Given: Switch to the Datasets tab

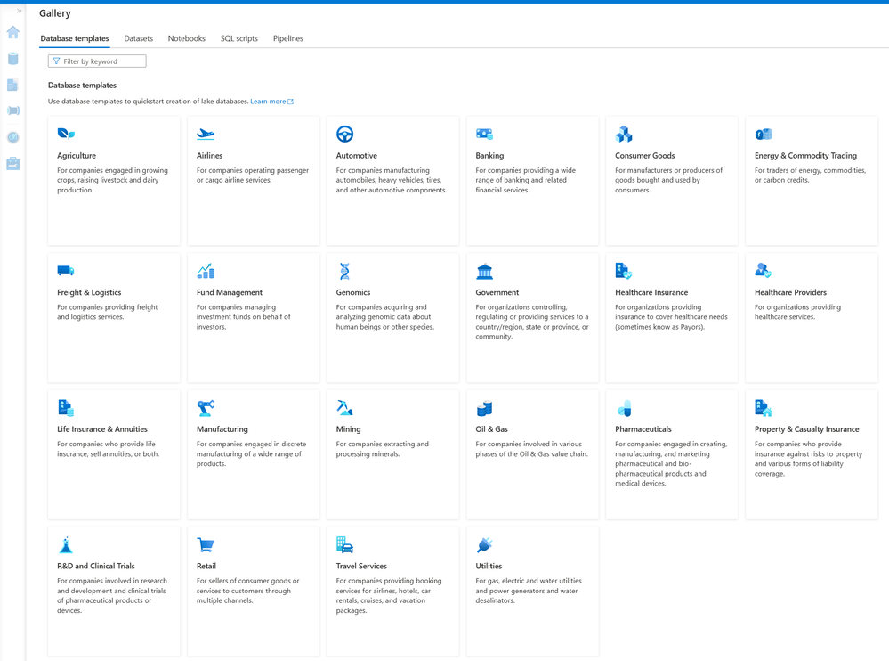Looking at the screenshot, I should (x=138, y=38).
